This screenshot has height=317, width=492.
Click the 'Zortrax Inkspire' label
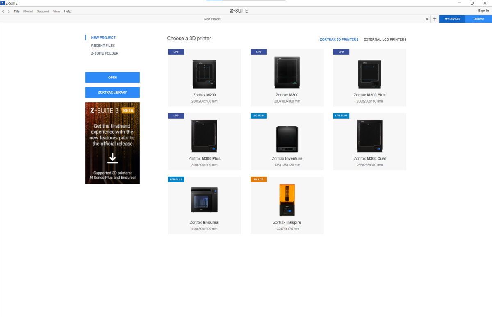pyautogui.click(x=287, y=222)
